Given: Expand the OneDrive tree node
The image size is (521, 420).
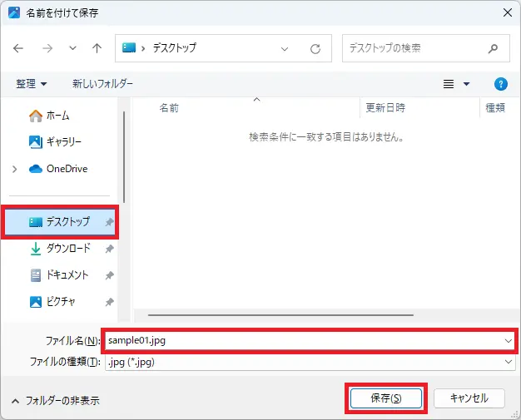Looking at the screenshot, I should pos(15,169).
